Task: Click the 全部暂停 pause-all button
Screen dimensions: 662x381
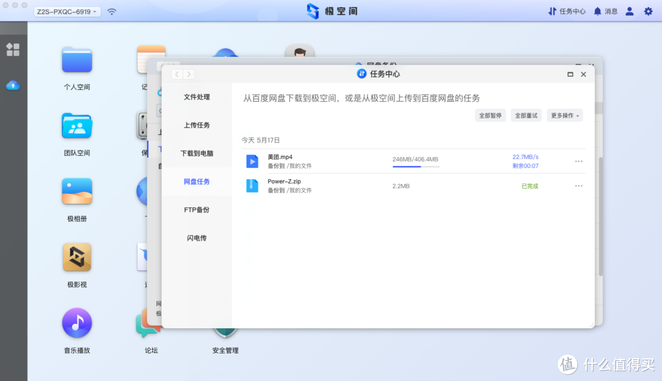Action: point(490,115)
